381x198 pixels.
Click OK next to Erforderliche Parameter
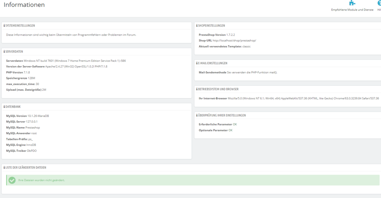pos(235,124)
